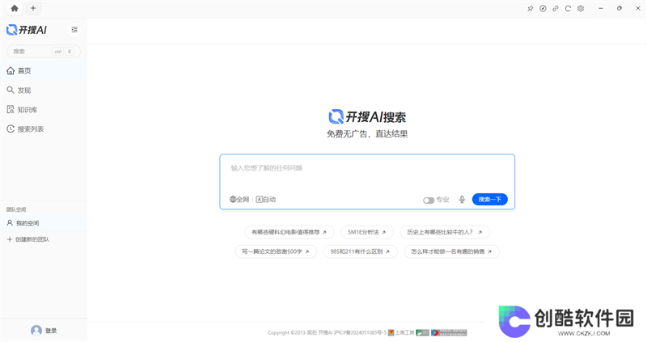Viewport: 647px width, 342px height.
Task: Click the 开搜AI logo in the sidebar
Action: [x=27, y=30]
